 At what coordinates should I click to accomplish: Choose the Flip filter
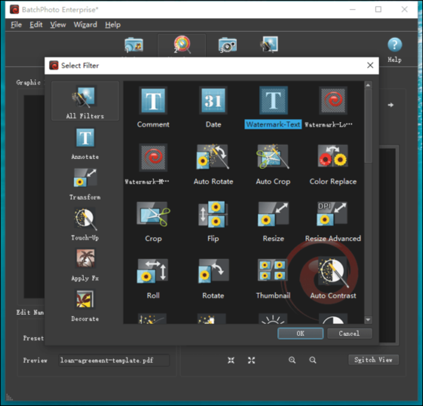coord(213,214)
